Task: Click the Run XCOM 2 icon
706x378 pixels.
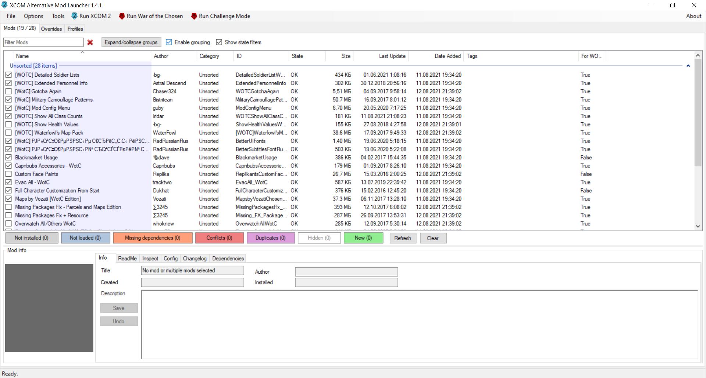Action: tap(74, 16)
